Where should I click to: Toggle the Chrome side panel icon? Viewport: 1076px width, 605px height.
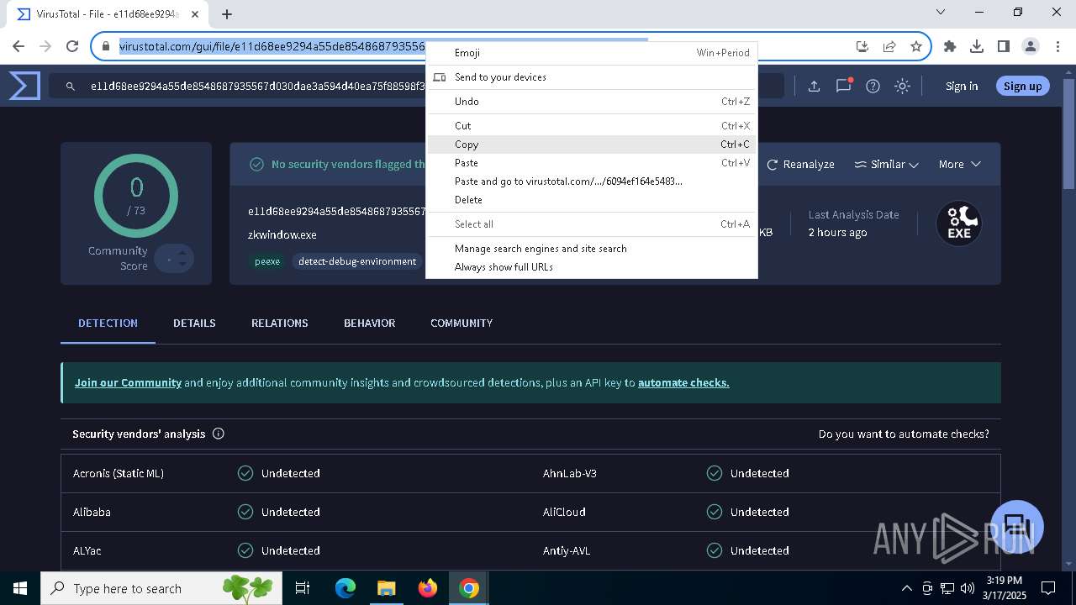pos(1004,46)
